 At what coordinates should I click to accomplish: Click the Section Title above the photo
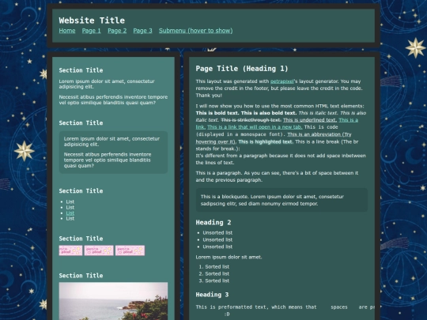pos(81,276)
